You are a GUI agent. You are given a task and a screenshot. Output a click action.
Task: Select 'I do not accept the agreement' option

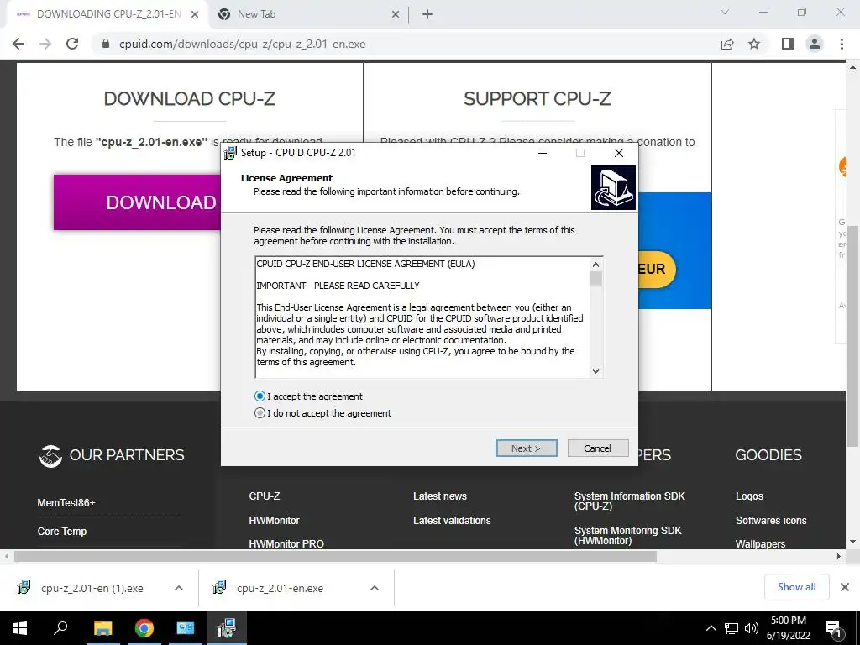260,413
